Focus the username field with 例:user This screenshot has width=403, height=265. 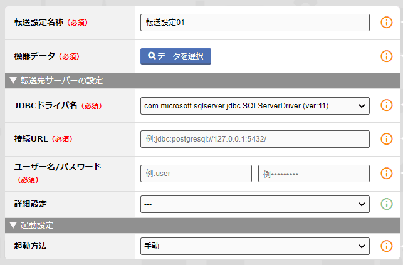point(196,174)
